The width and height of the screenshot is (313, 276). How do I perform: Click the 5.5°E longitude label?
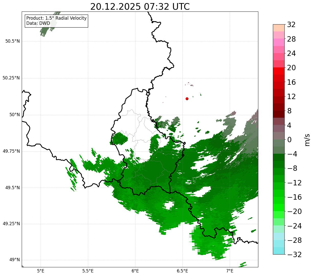click(88, 271)
